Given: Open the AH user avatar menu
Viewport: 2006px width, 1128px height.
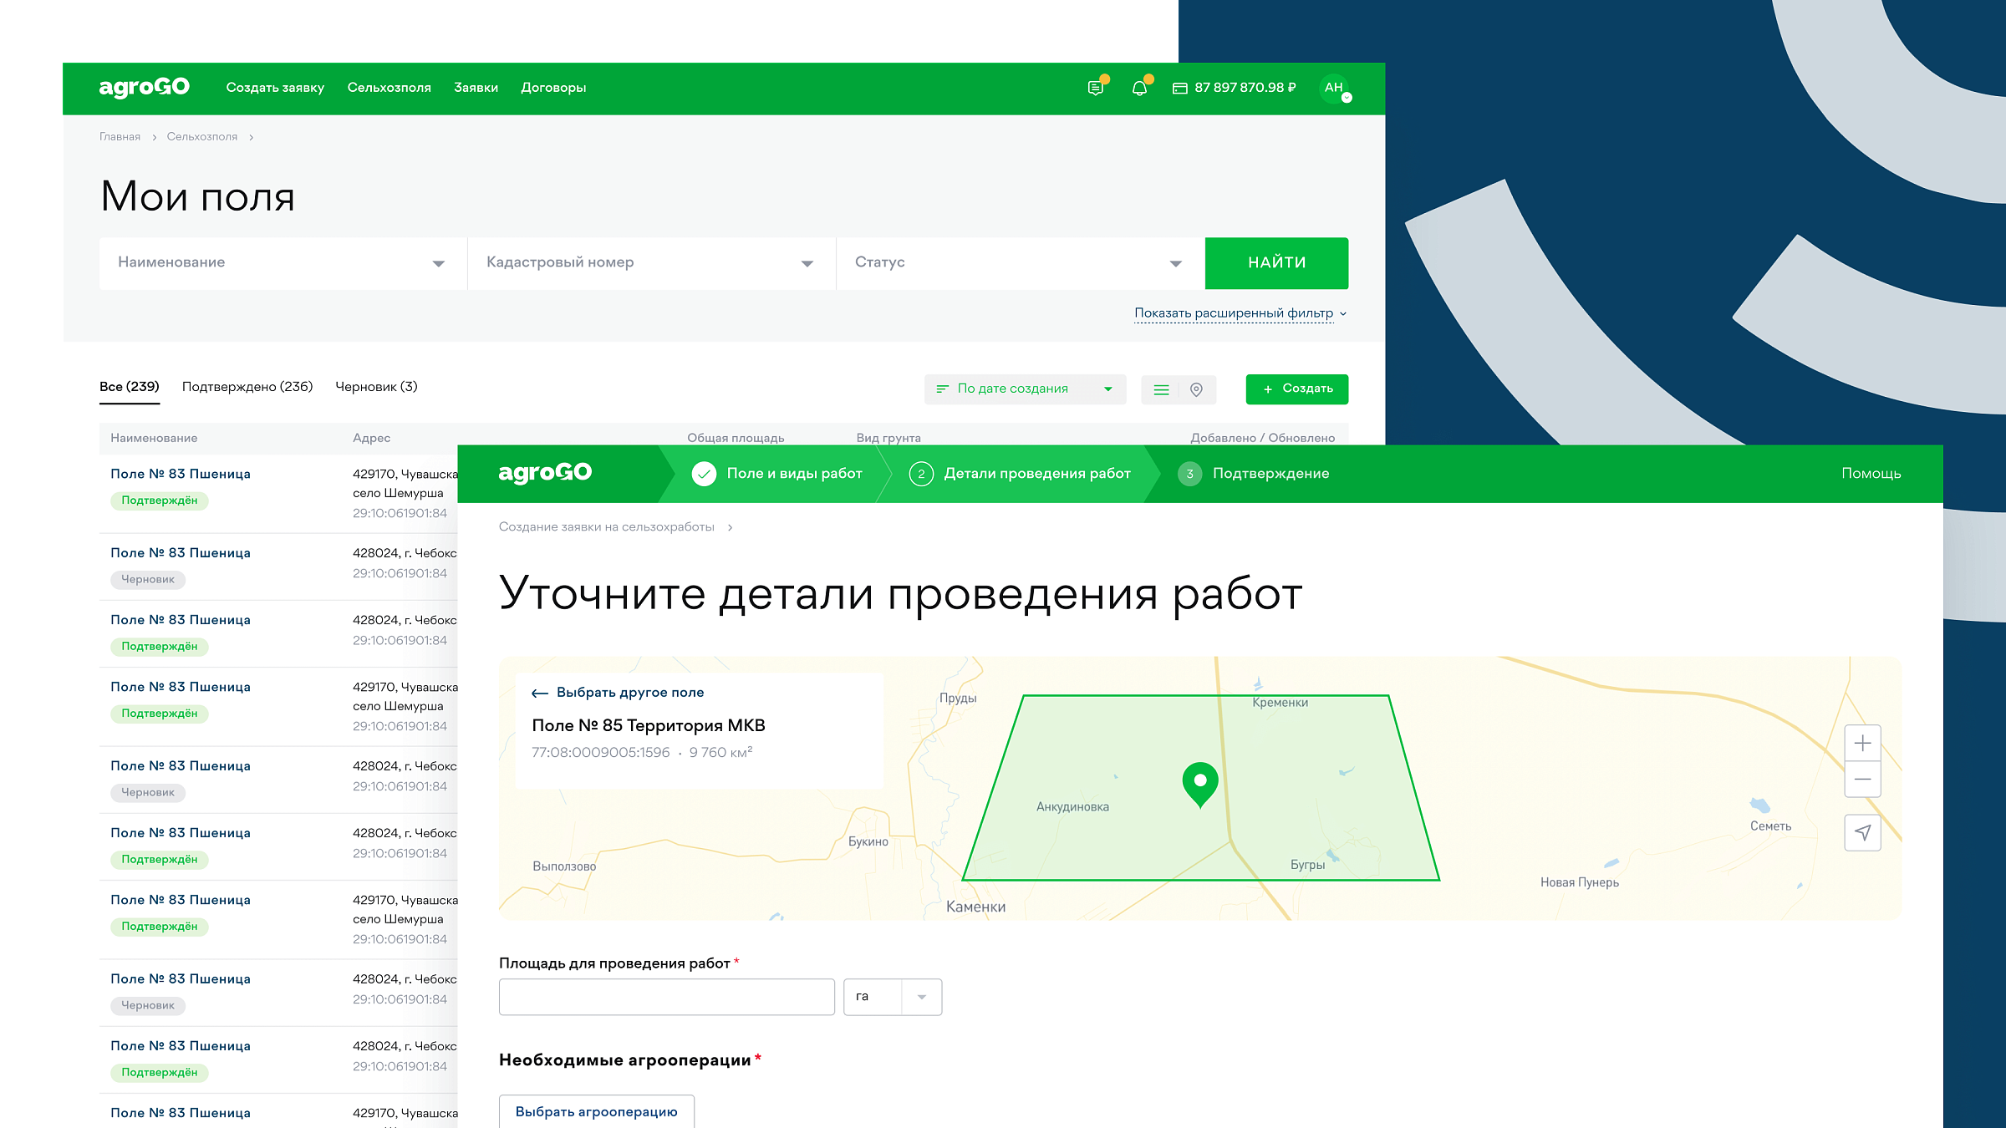Looking at the screenshot, I should click(x=1335, y=88).
